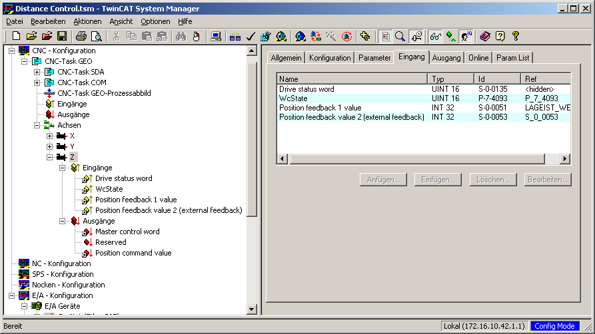Open the Bearbeiten menu
Viewport: 595px width, 334px height.
tap(48, 21)
